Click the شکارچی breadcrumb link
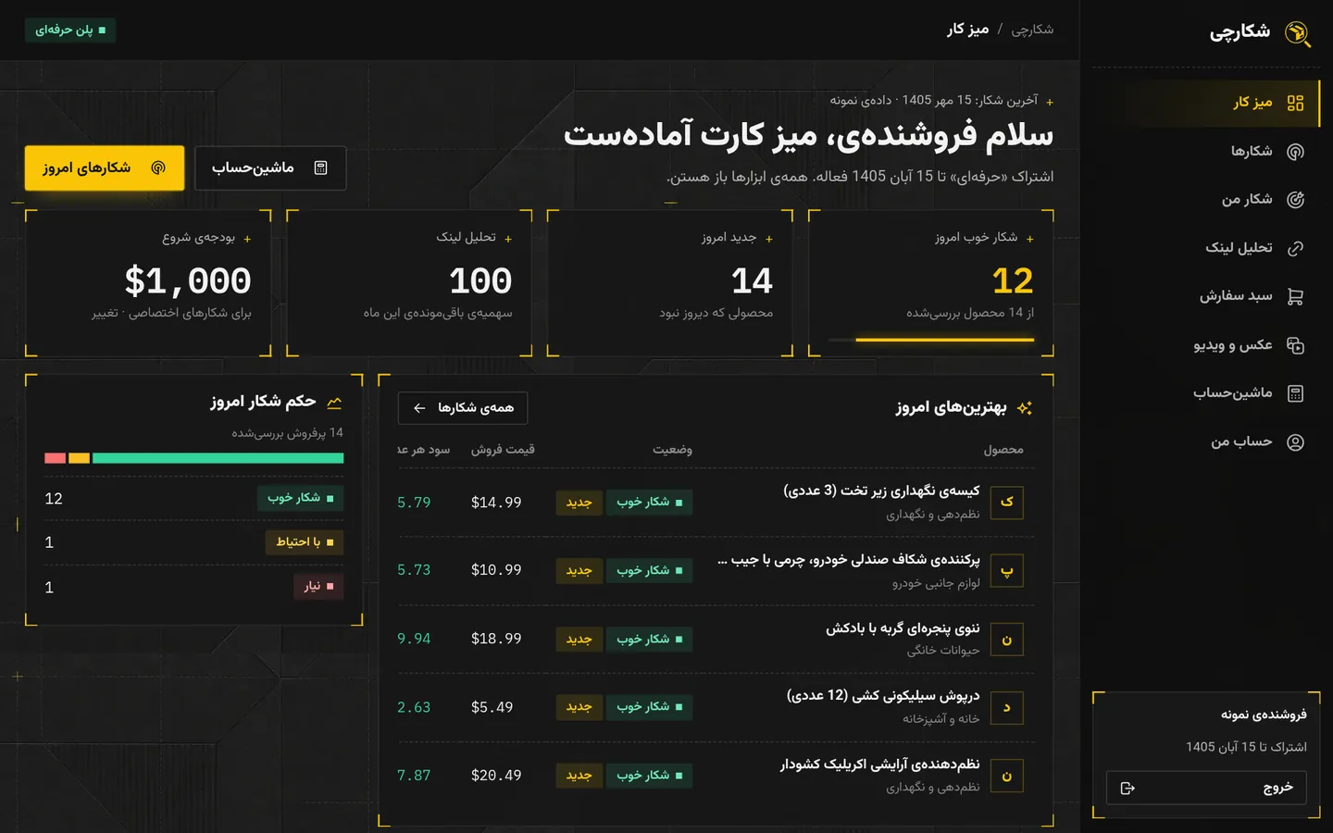This screenshot has height=833, width=1333. click(1032, 30)
